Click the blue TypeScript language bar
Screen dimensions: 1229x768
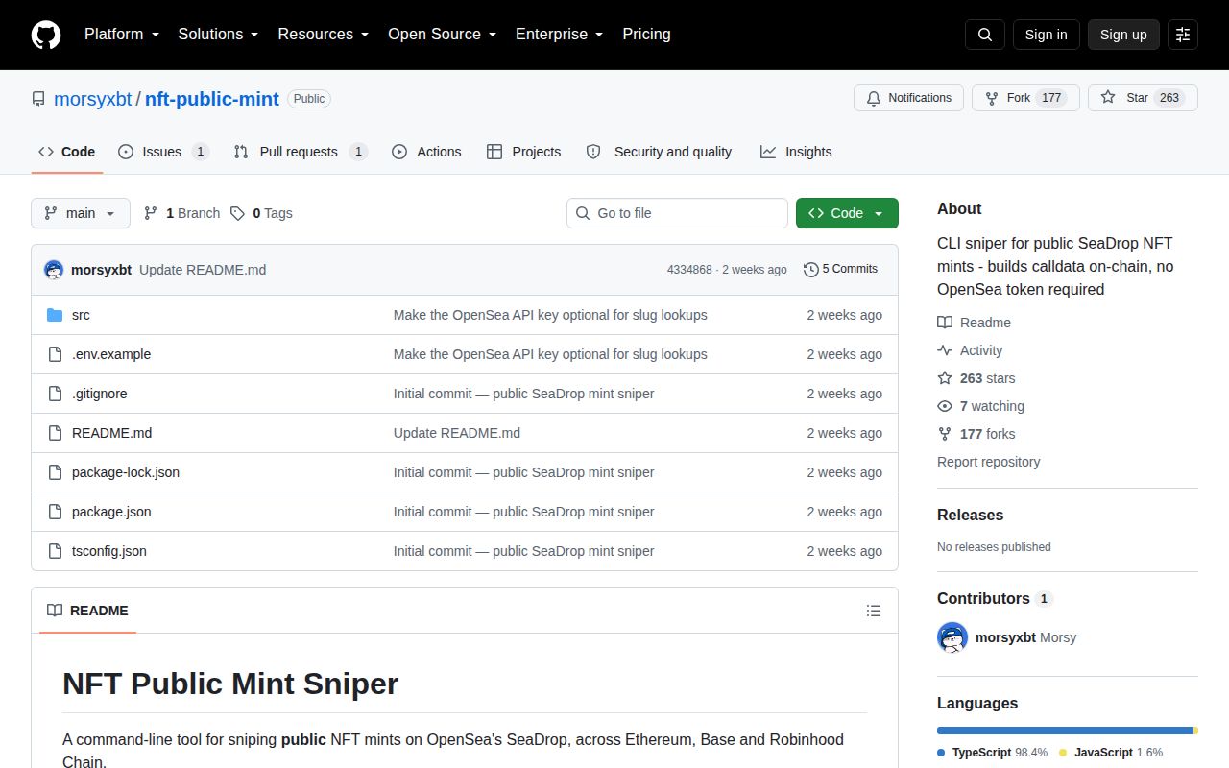[1065, 731]
